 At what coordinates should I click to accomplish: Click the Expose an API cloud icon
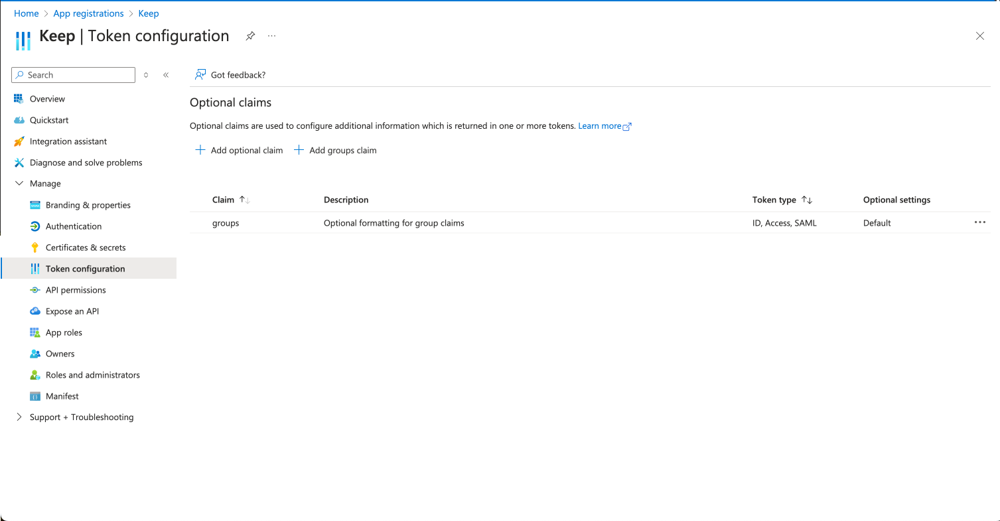click(x=35, y=311)
